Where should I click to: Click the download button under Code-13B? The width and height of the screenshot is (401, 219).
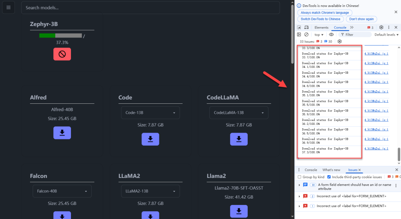(150, 139)
